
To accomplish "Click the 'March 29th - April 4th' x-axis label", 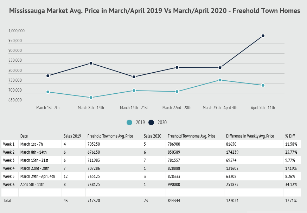I will pos(220,108).
